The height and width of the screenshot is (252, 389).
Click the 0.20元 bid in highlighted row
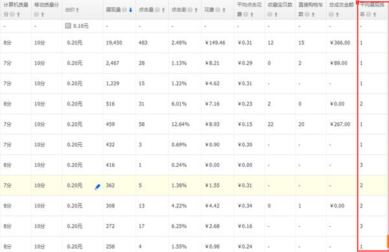pos(75,185)
